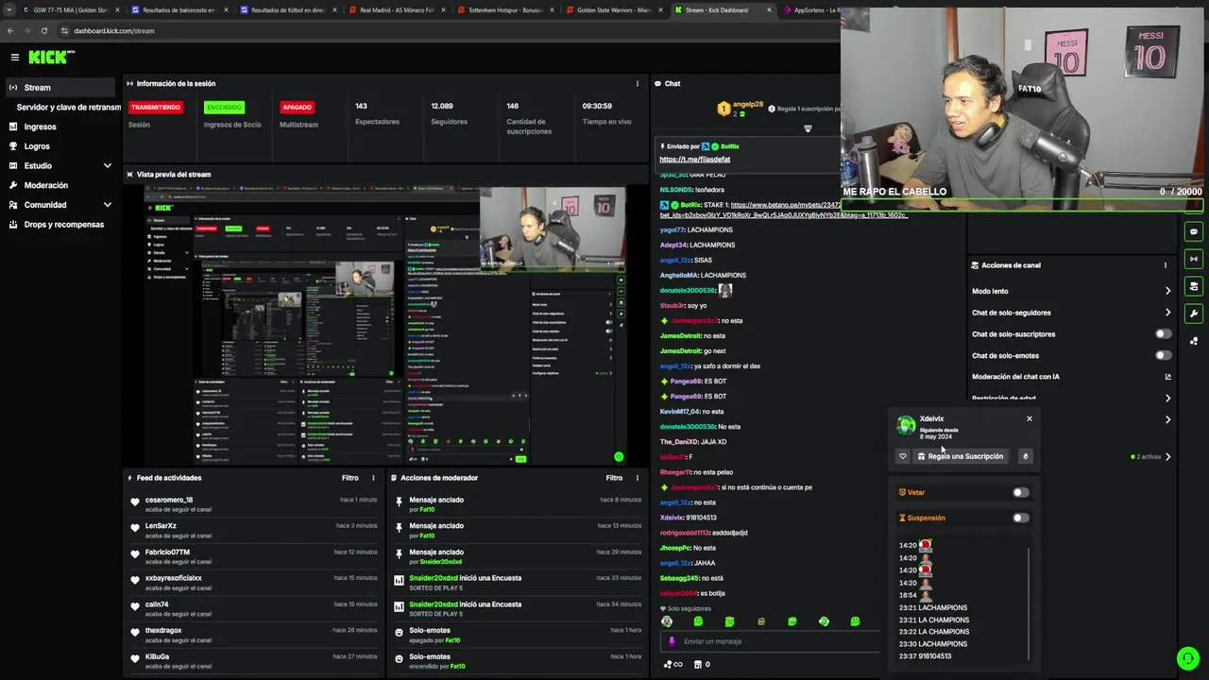Image resolution: width=1209 pixels, height=680 pixels.
Task: Click Regala una Suscripción button
Action: [x=960, y=456]
